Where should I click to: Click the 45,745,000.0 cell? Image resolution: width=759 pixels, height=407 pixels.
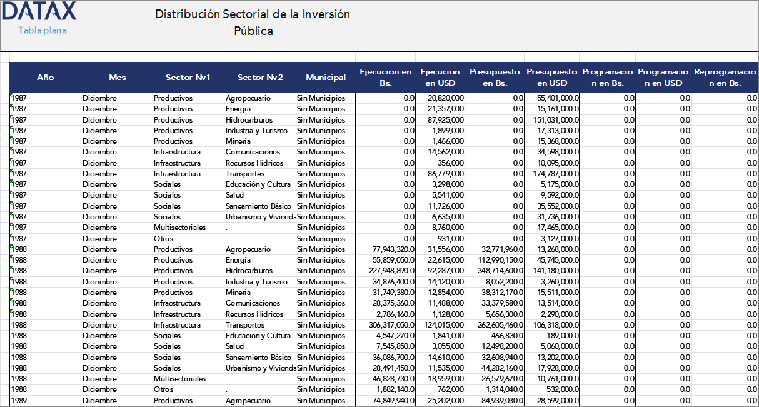[552, 260]
